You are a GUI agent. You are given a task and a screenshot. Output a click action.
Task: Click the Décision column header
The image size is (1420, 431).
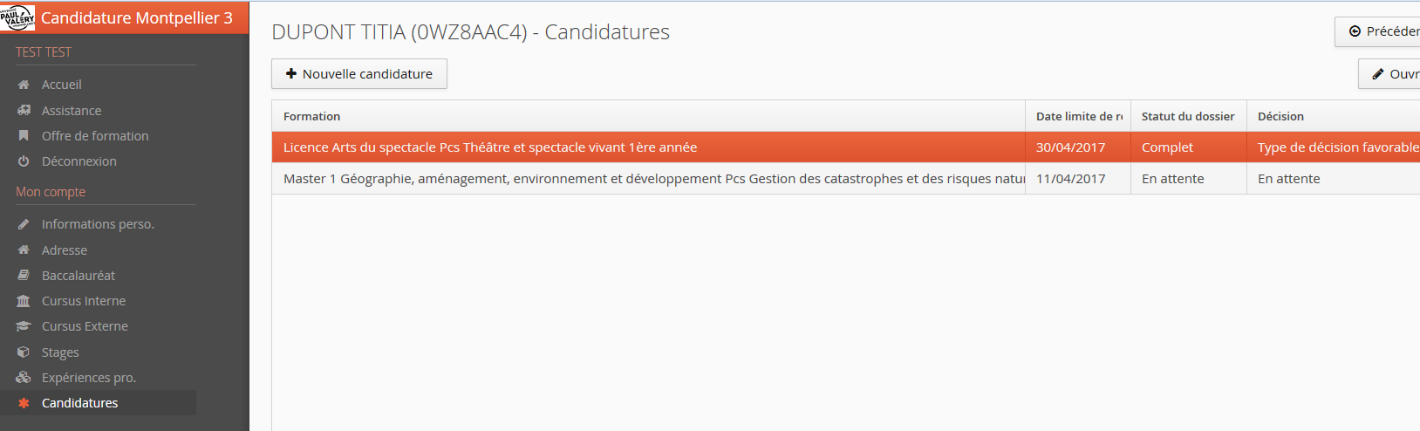tap(1280, 116)
